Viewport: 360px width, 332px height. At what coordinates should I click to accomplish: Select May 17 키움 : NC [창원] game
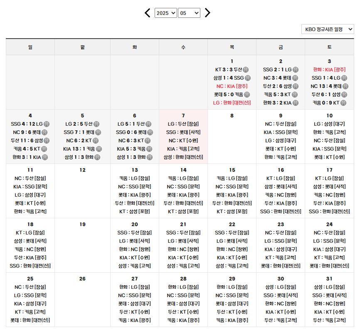[x=329, y=195]
